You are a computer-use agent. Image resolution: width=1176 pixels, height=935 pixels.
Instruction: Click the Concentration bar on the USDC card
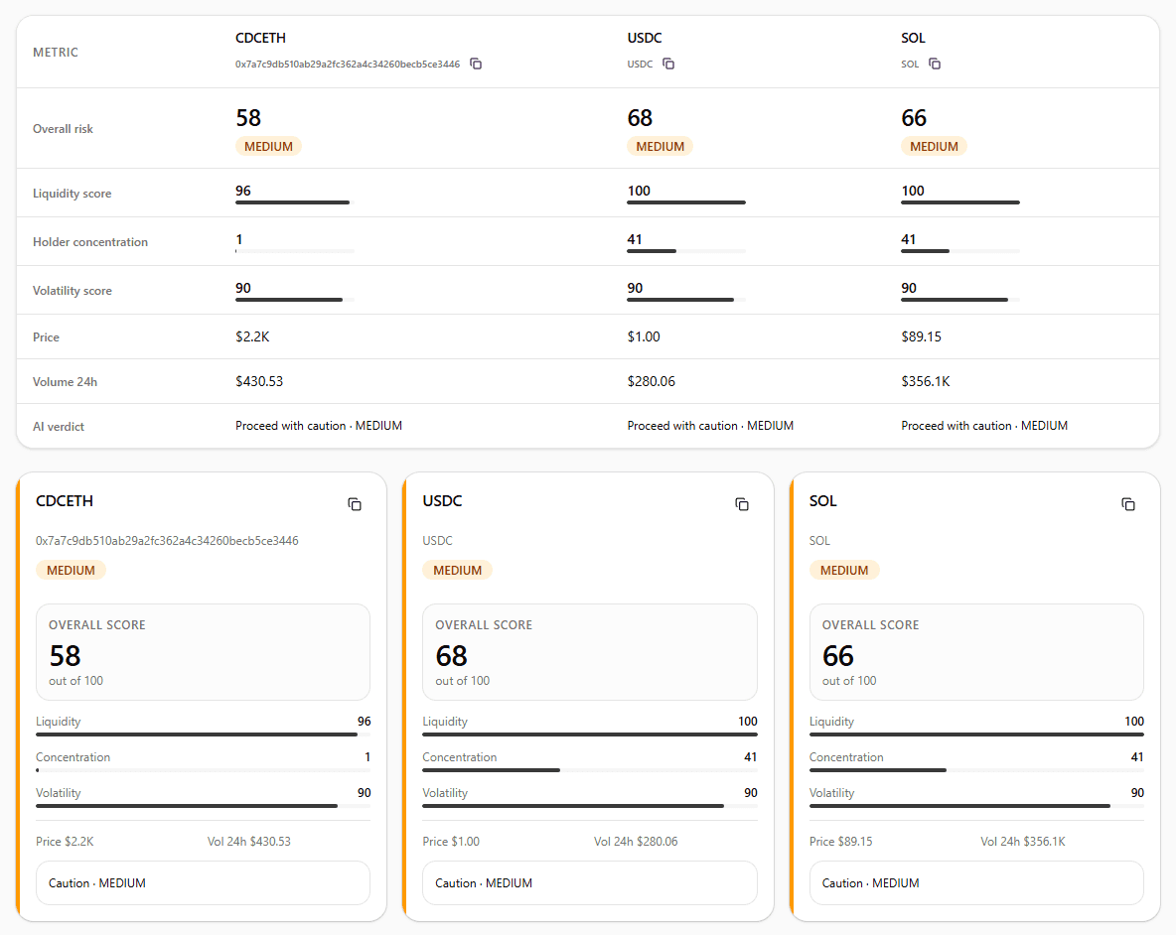tap(590, 770)
